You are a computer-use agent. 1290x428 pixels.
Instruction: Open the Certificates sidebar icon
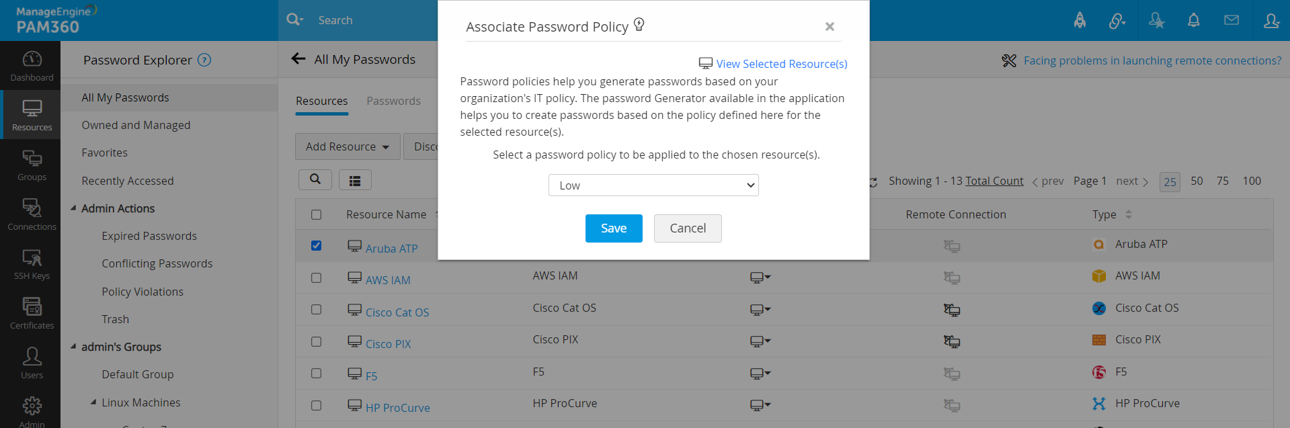32,314
